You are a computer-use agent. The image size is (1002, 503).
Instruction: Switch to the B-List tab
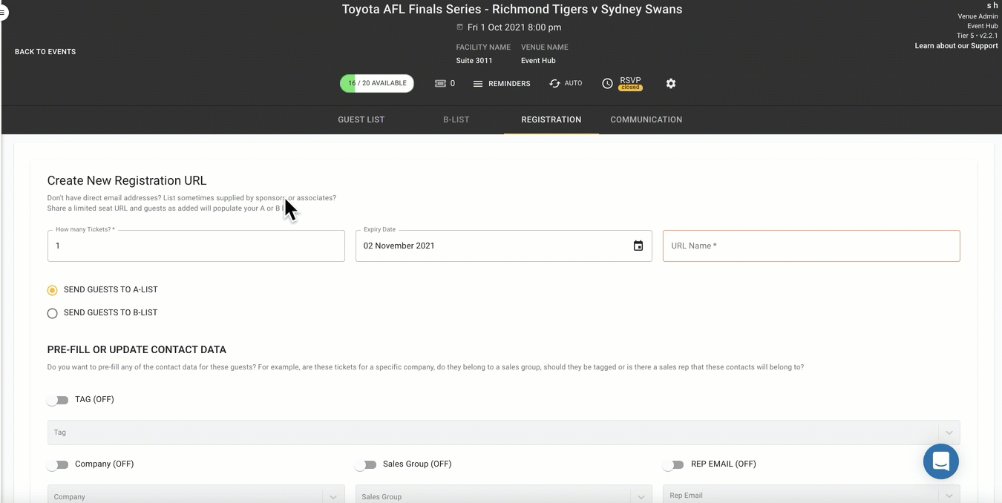[x=456, y=119]
